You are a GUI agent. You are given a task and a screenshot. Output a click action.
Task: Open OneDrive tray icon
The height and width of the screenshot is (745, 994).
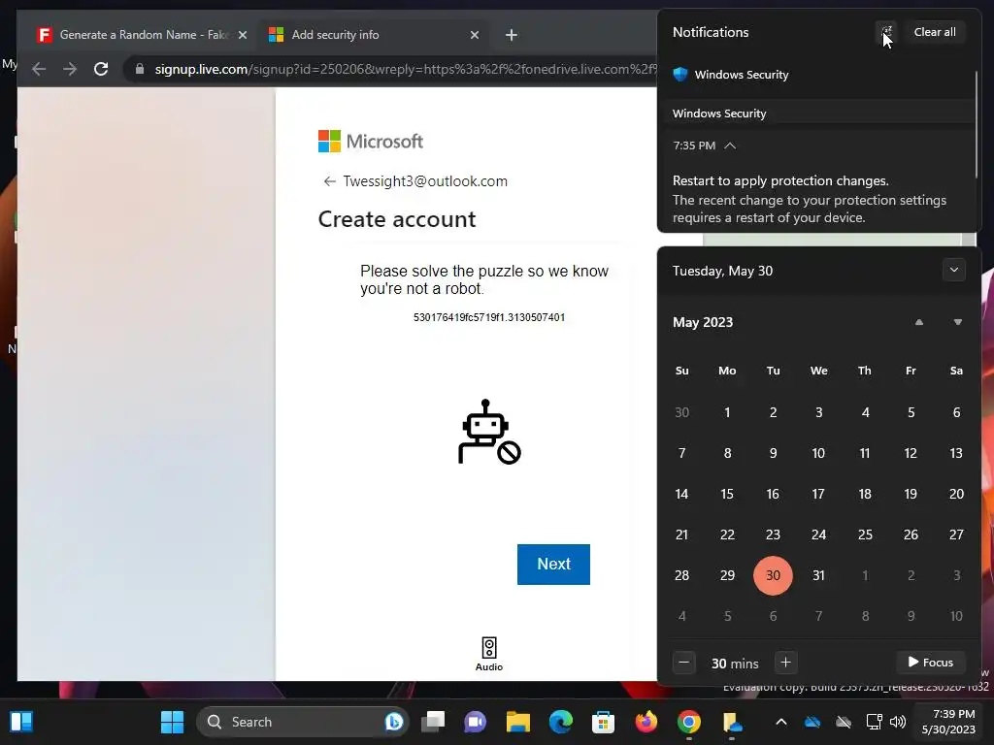(812, 722)
